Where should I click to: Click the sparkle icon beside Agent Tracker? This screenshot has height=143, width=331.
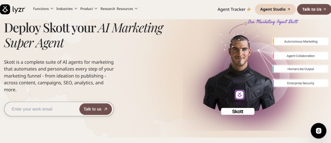click(249, 9)
